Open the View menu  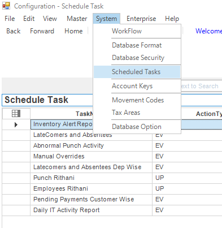click(x=50, y=19)
